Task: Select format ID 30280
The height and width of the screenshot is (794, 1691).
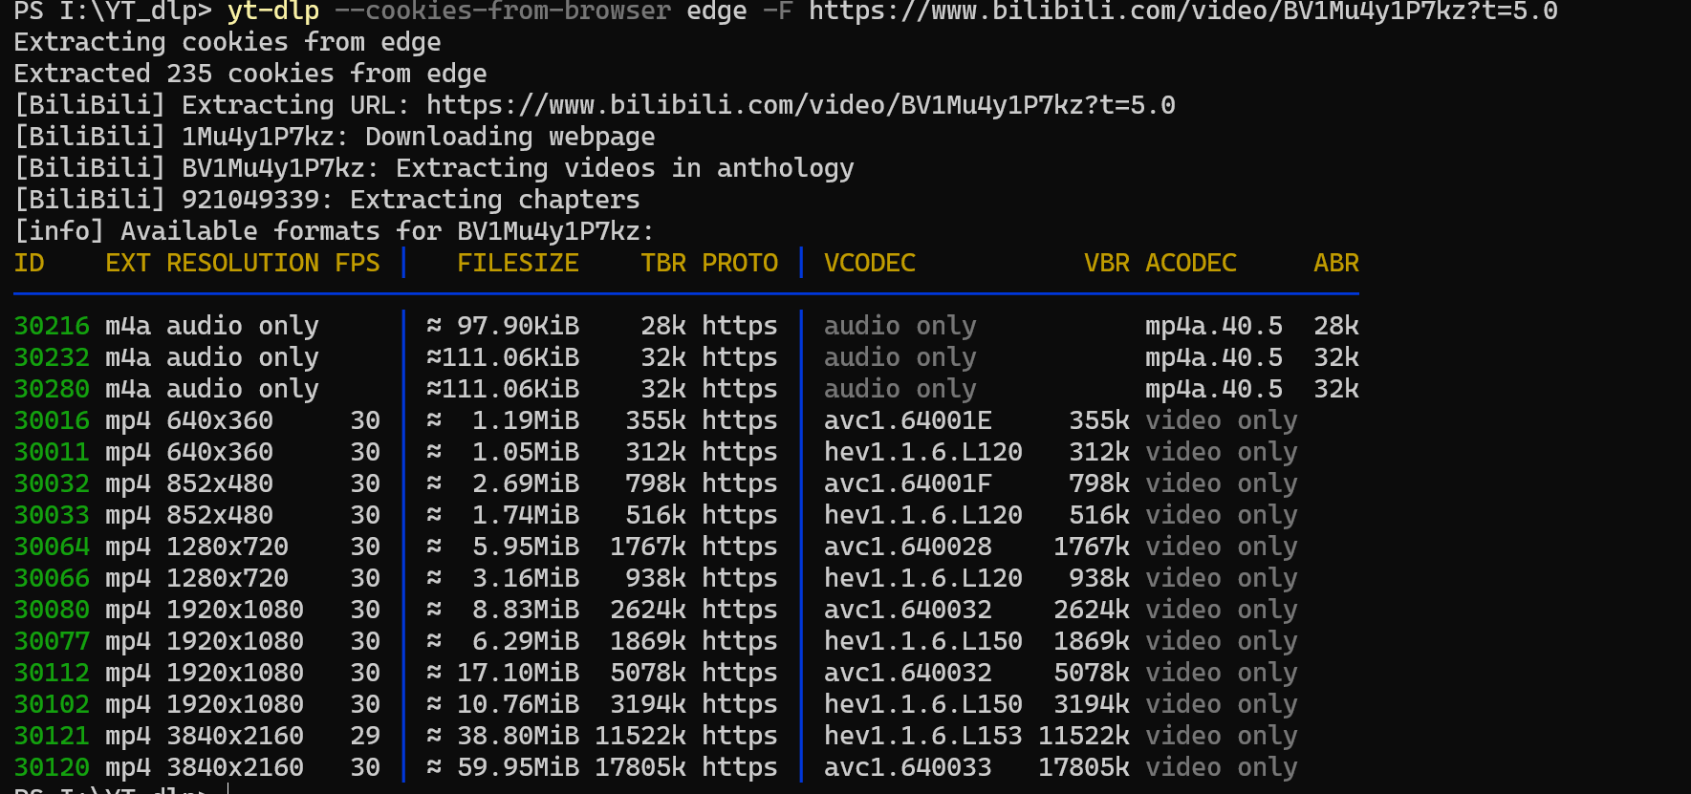Action: [52, 389]
